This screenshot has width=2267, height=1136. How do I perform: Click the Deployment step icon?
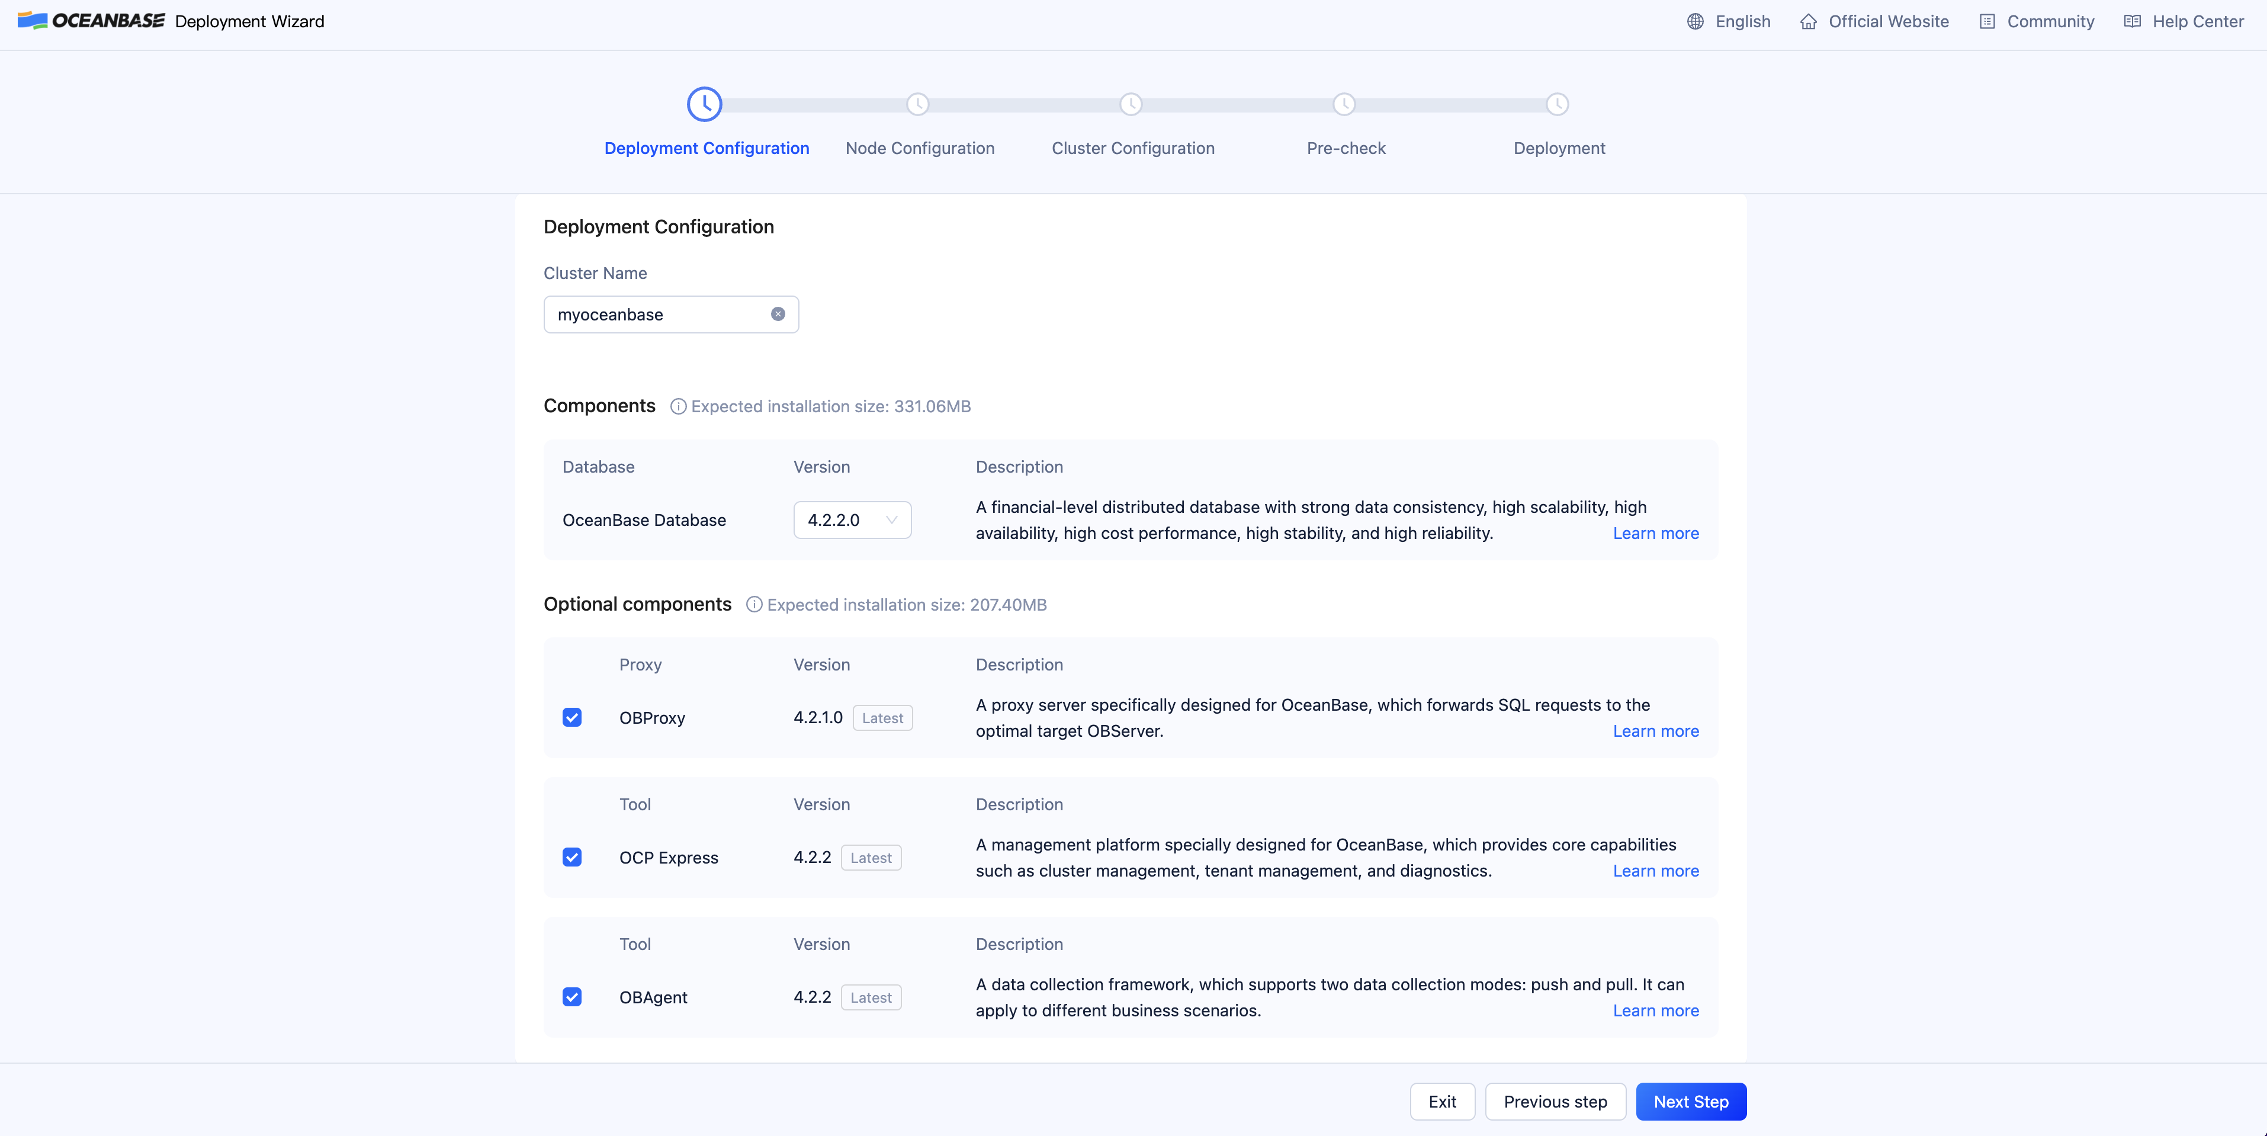1558,104
